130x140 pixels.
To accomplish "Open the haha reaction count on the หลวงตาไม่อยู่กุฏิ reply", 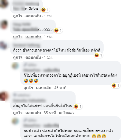I will point(116,85).
